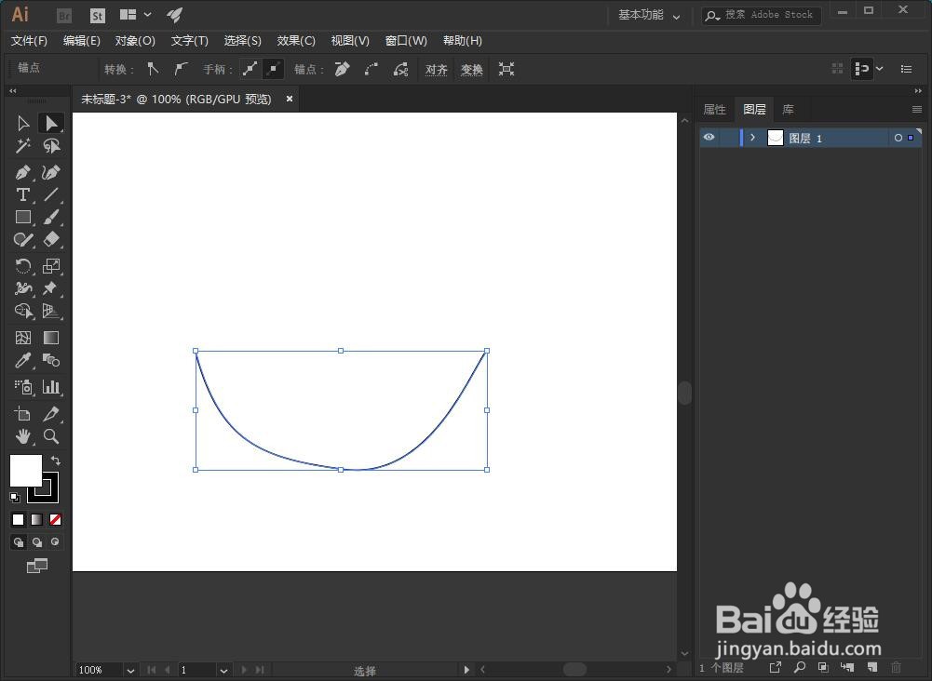This screenshot has width=932, height=681.
Task: Click the 变换 link in control bar
Action: click(472, 70)
